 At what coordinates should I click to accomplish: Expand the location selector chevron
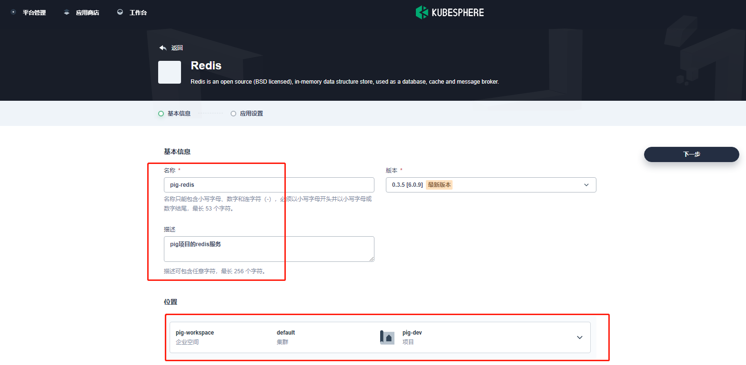point(580,337)
